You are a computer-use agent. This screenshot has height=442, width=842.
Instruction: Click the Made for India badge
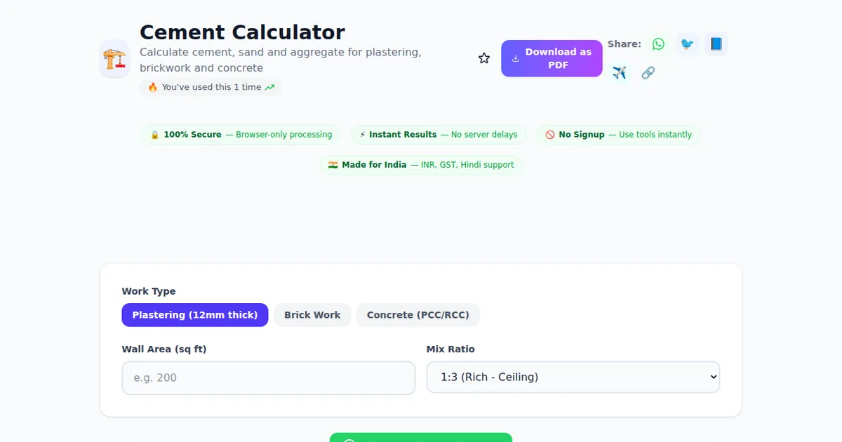pos(421,165)
